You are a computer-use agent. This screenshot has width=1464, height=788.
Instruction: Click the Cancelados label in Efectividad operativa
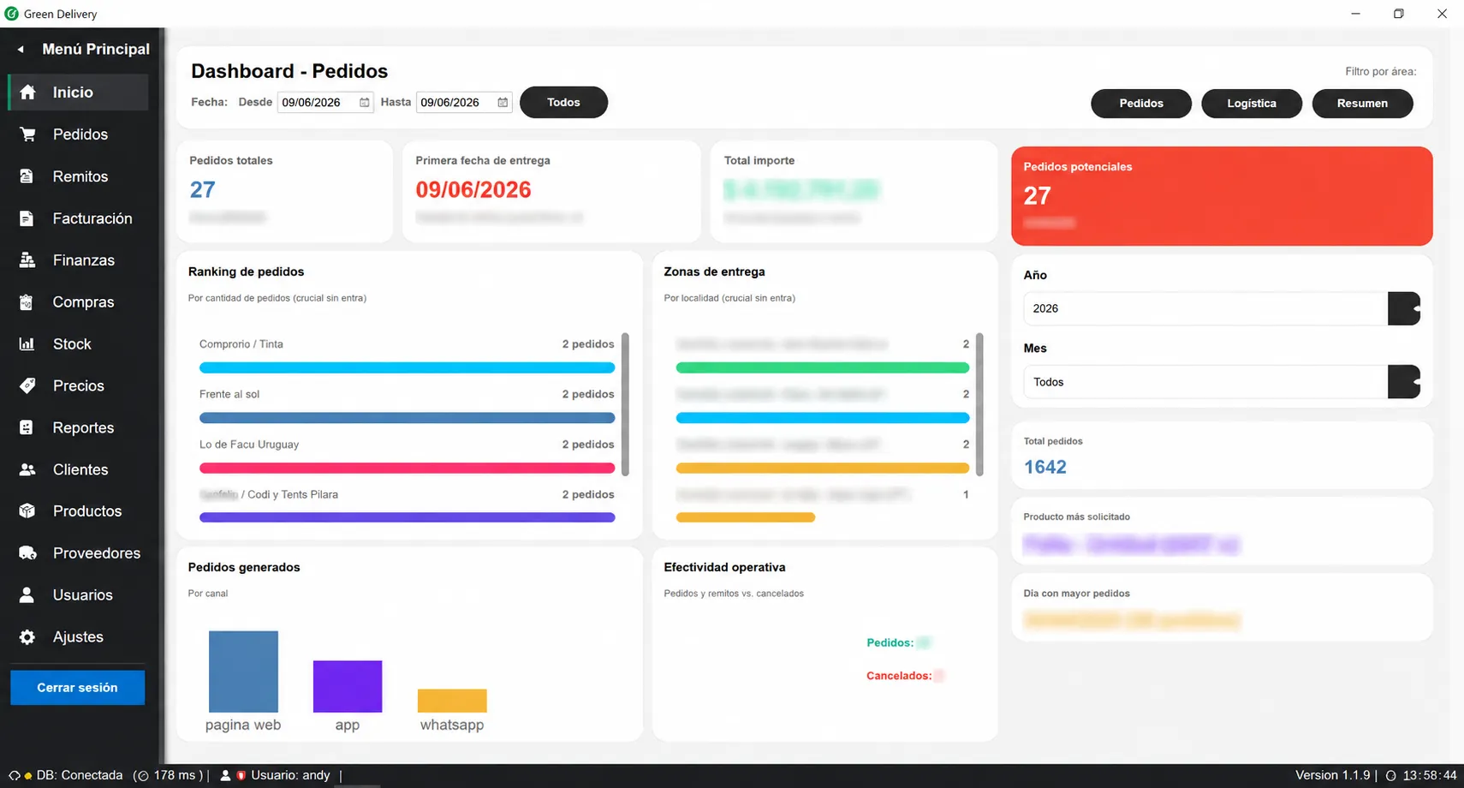(x=899, y=676)
